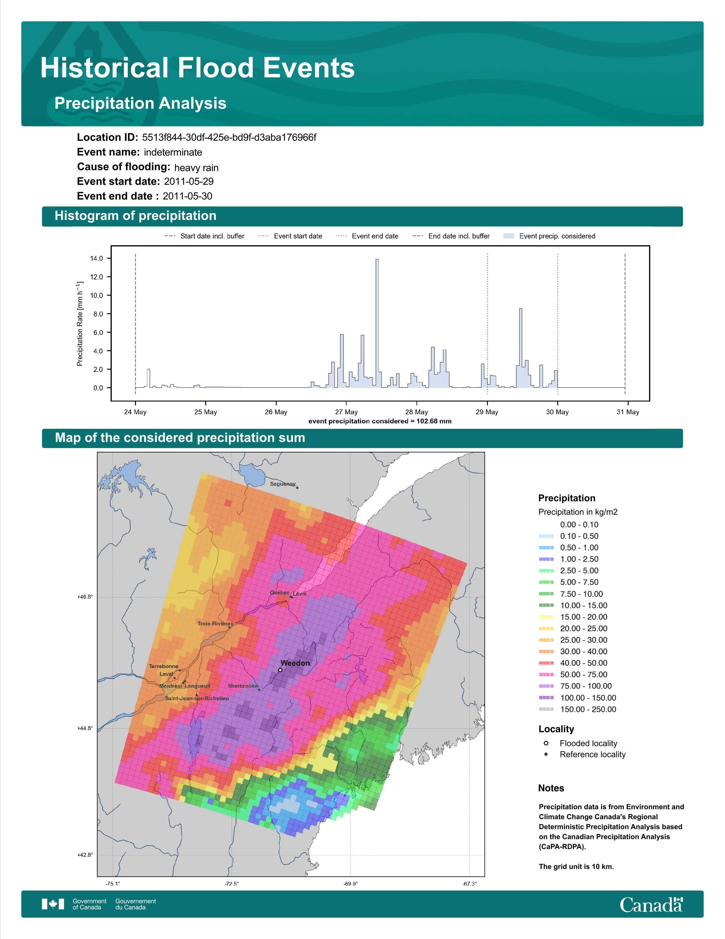Click the Event end date legend entry

pyautogui.click(x=367, y=236)
